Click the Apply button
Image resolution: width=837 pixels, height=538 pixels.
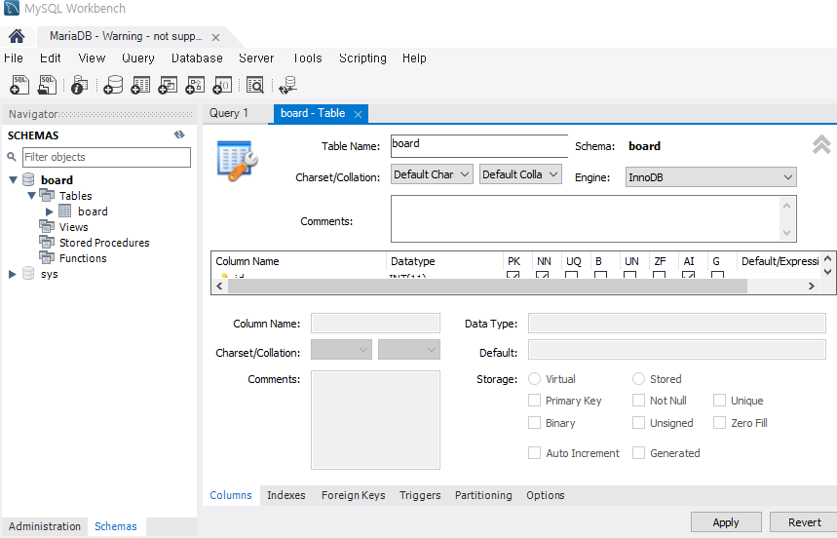(726, 522)
